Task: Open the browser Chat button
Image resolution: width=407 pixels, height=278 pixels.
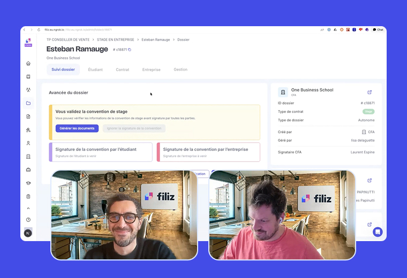Action: (378, 30)
